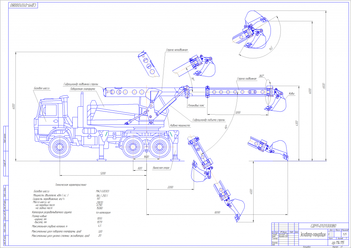351x248 pixels.
Task: Click the '5200' dimension value
Action: point(103,173)
